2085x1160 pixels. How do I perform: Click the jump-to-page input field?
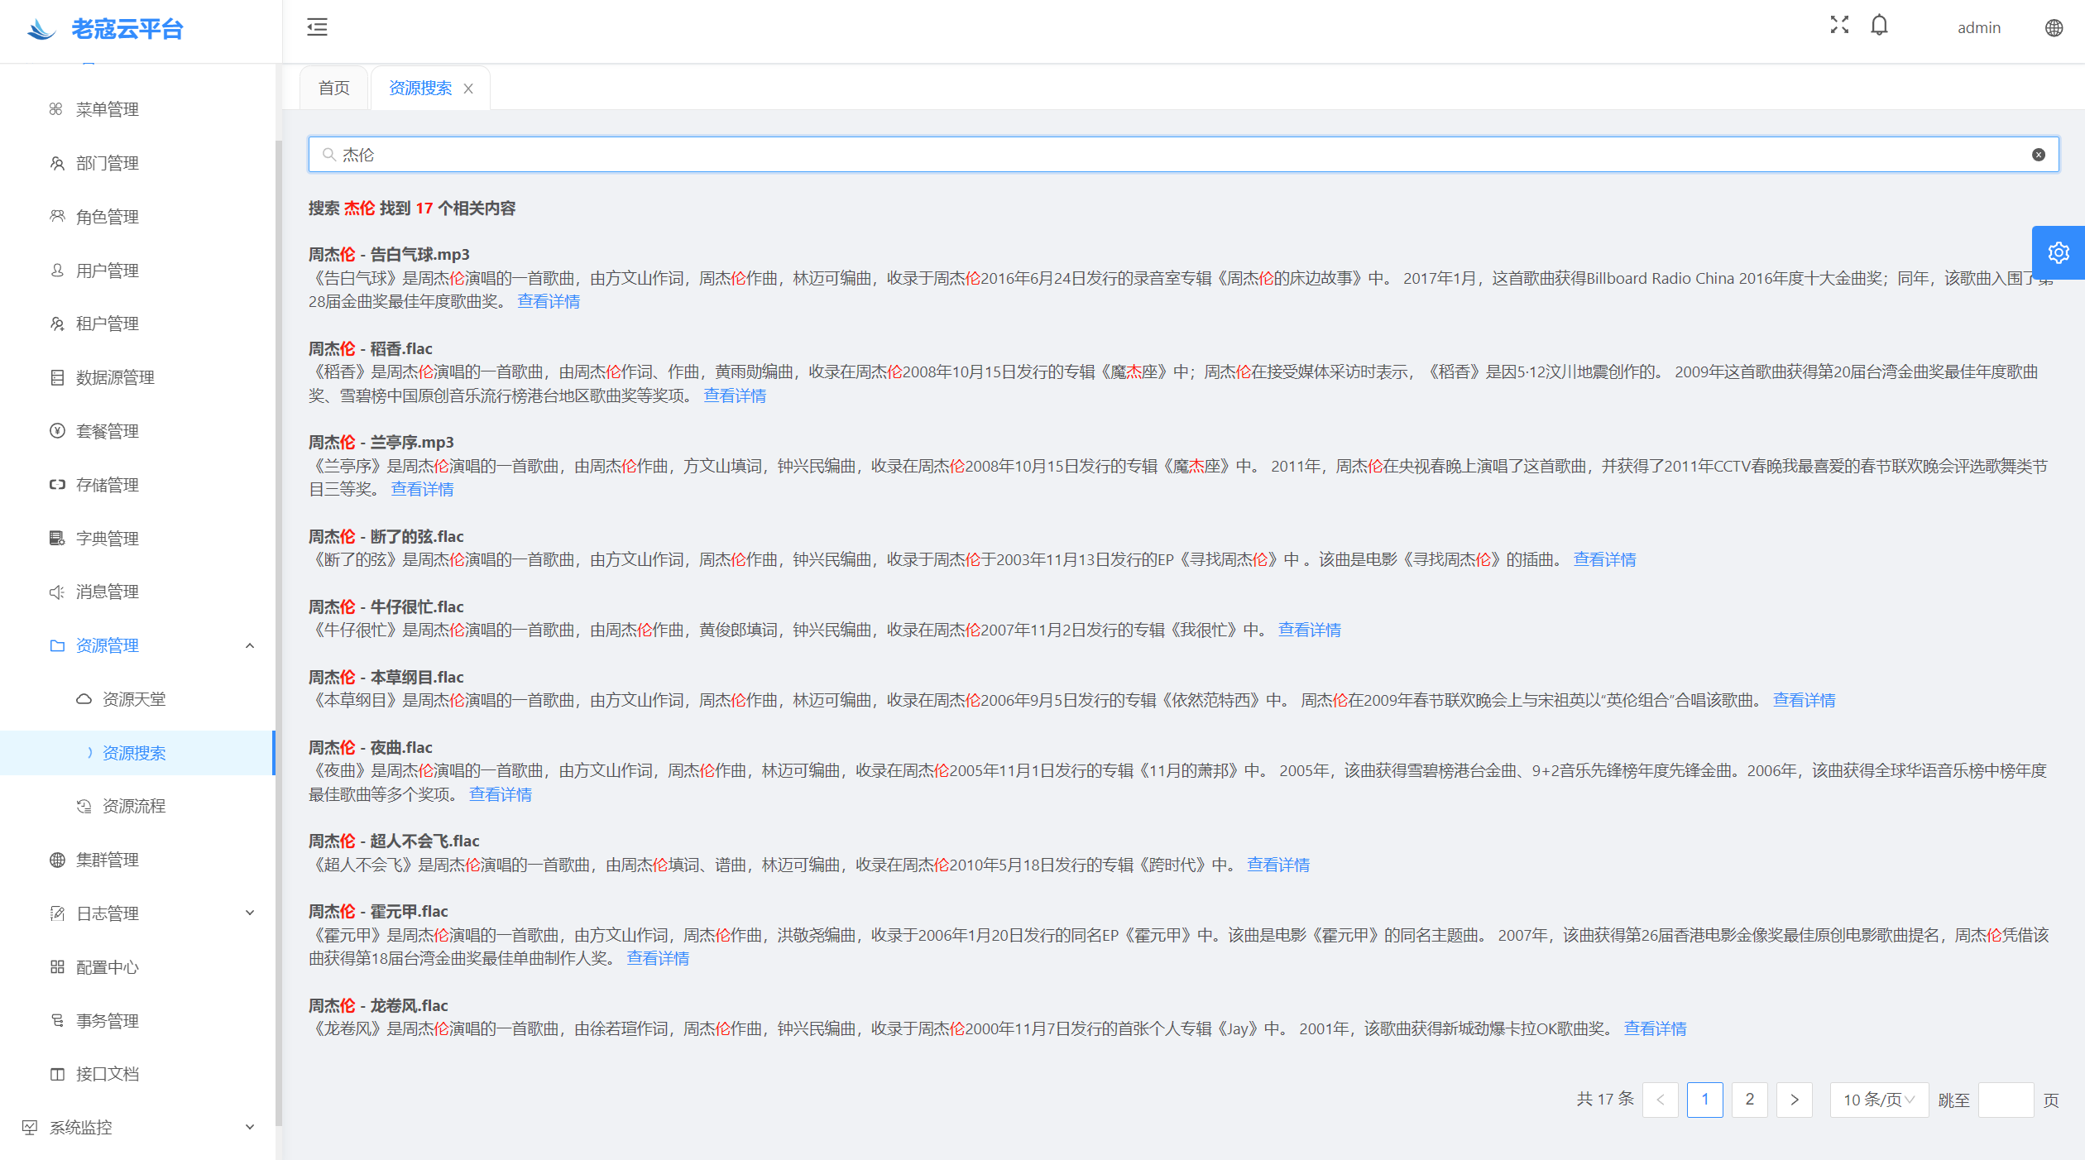coord(2005,1100)
